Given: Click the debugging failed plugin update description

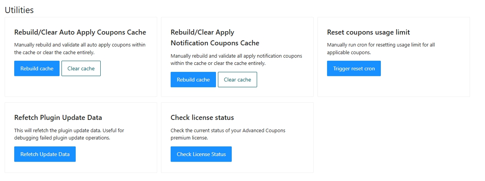Looking at the screenshot, I should pyautogui.click(x=69, y=134).
